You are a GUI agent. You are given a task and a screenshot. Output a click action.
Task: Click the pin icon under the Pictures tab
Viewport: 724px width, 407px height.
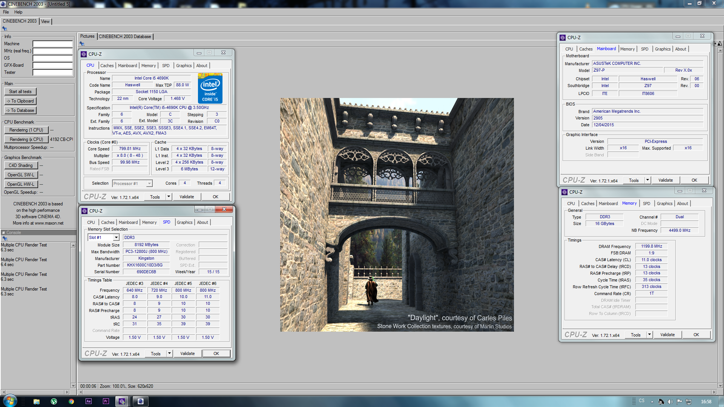[82, 44]
